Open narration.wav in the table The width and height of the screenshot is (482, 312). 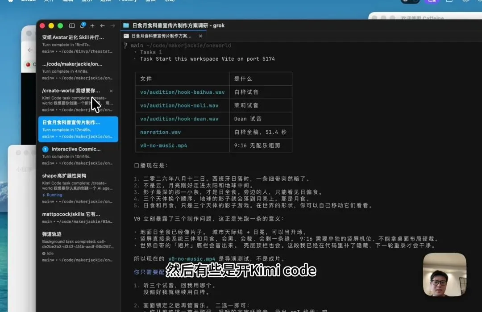coord(161,132)
